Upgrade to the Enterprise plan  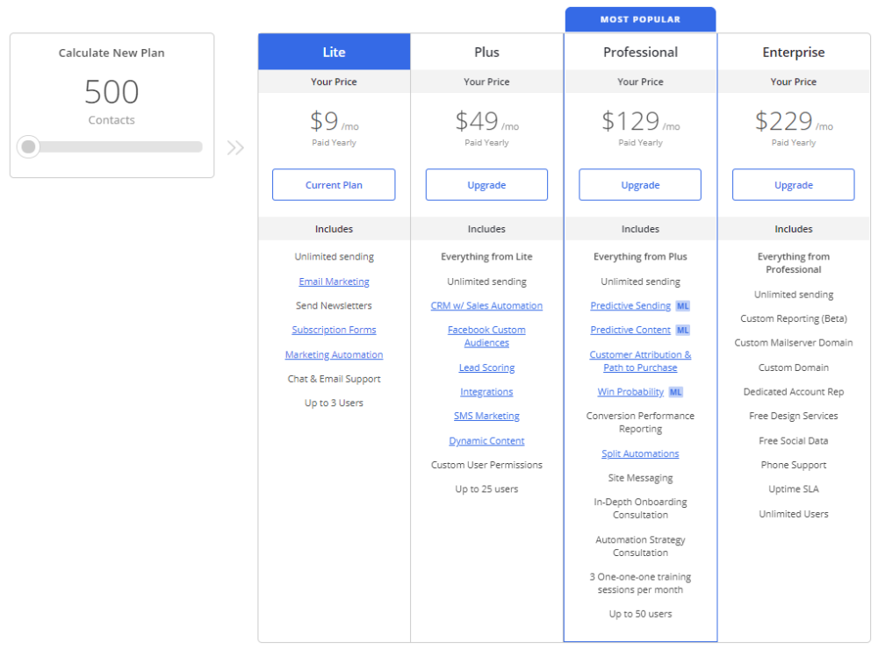(x=794, y=185)
